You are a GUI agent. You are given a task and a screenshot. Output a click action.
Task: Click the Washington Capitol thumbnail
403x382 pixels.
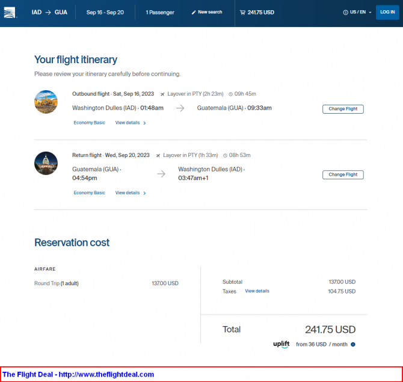[x=46, y=163]
